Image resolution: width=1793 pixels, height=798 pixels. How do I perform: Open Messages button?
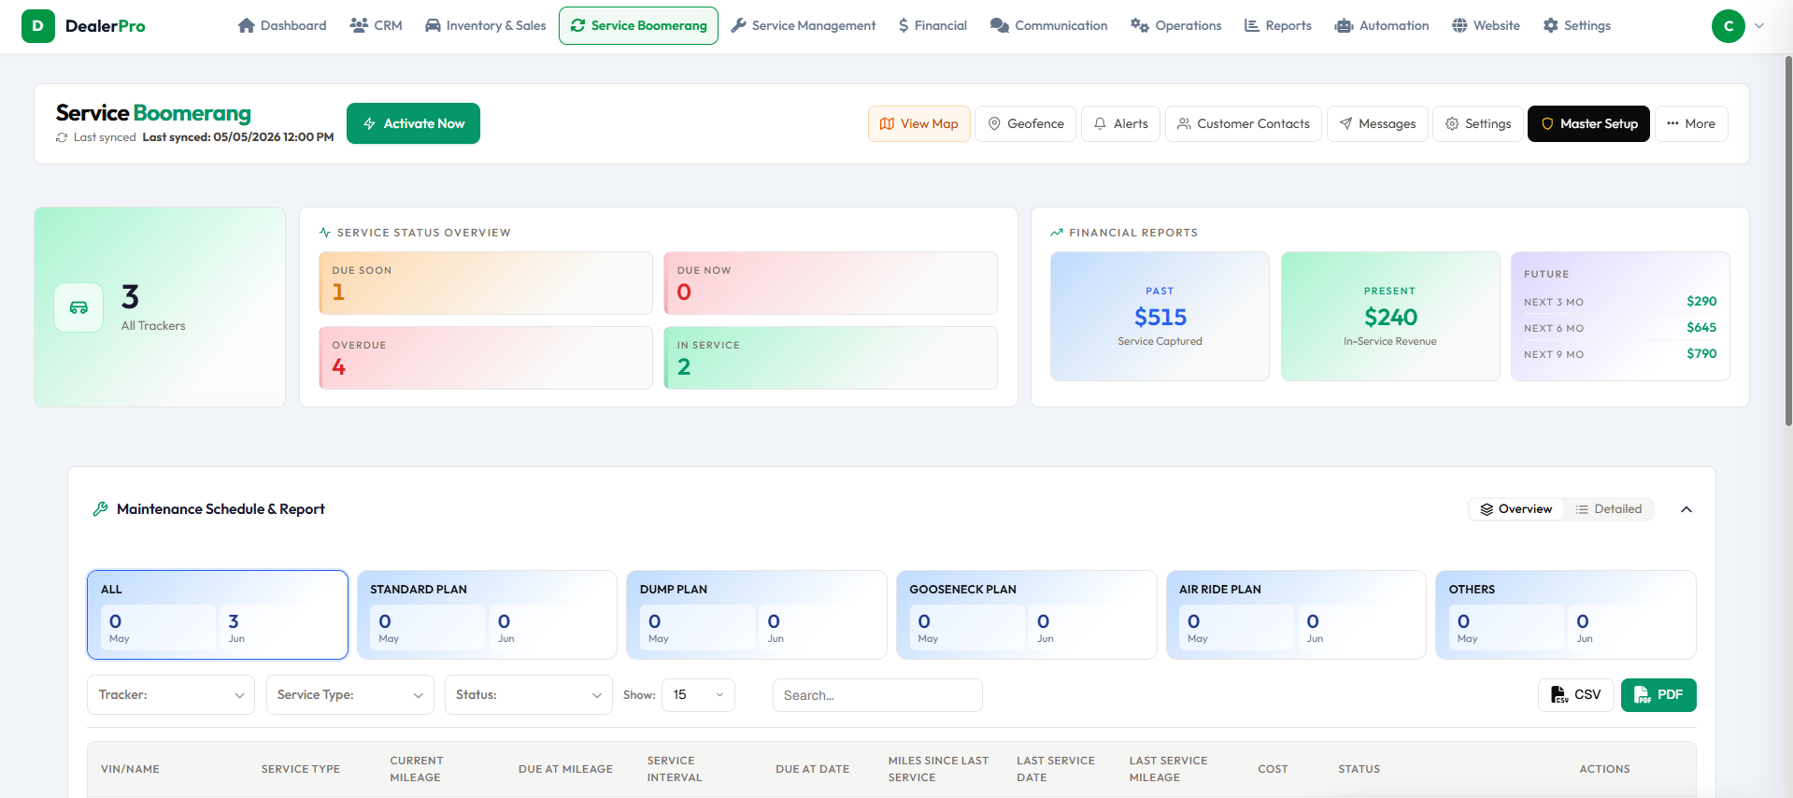point(1377,123)
